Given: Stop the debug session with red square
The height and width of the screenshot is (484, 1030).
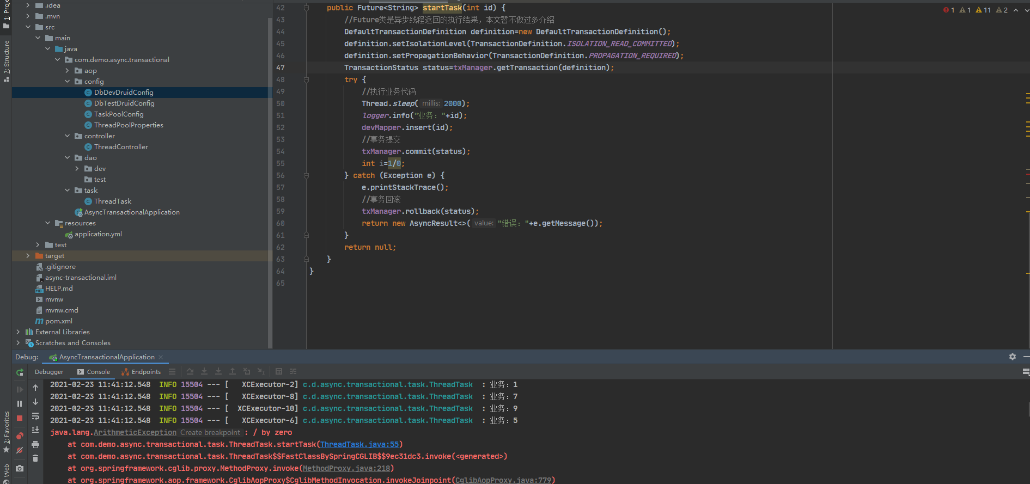Looking at the screenshot, I should pos(20,418).
